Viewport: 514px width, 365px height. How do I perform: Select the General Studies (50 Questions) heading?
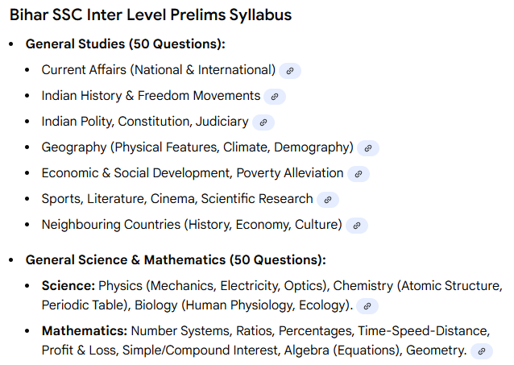(x=125, y=44)
